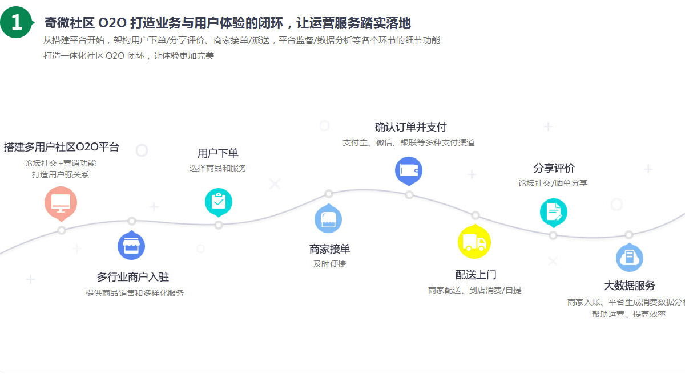Click the 搭建多用户社区O2O平台 title

click(x=60, y=146)
